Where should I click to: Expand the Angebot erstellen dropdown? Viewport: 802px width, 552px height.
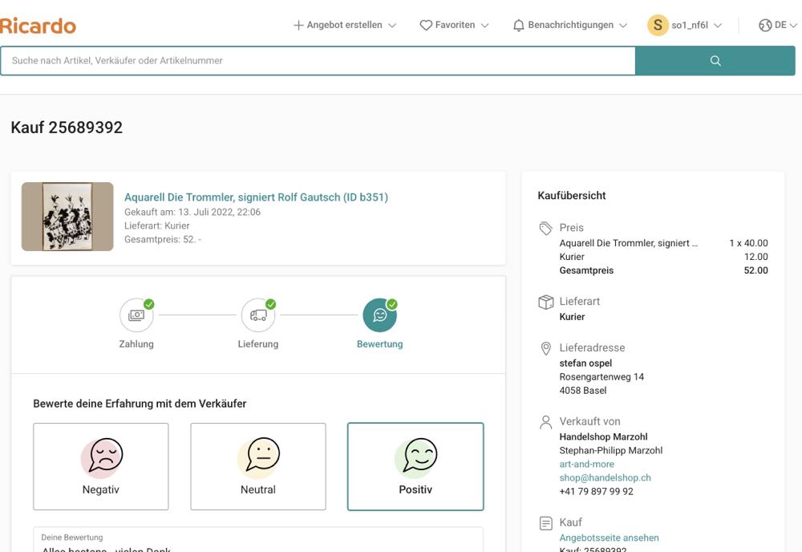click(345, 26)
